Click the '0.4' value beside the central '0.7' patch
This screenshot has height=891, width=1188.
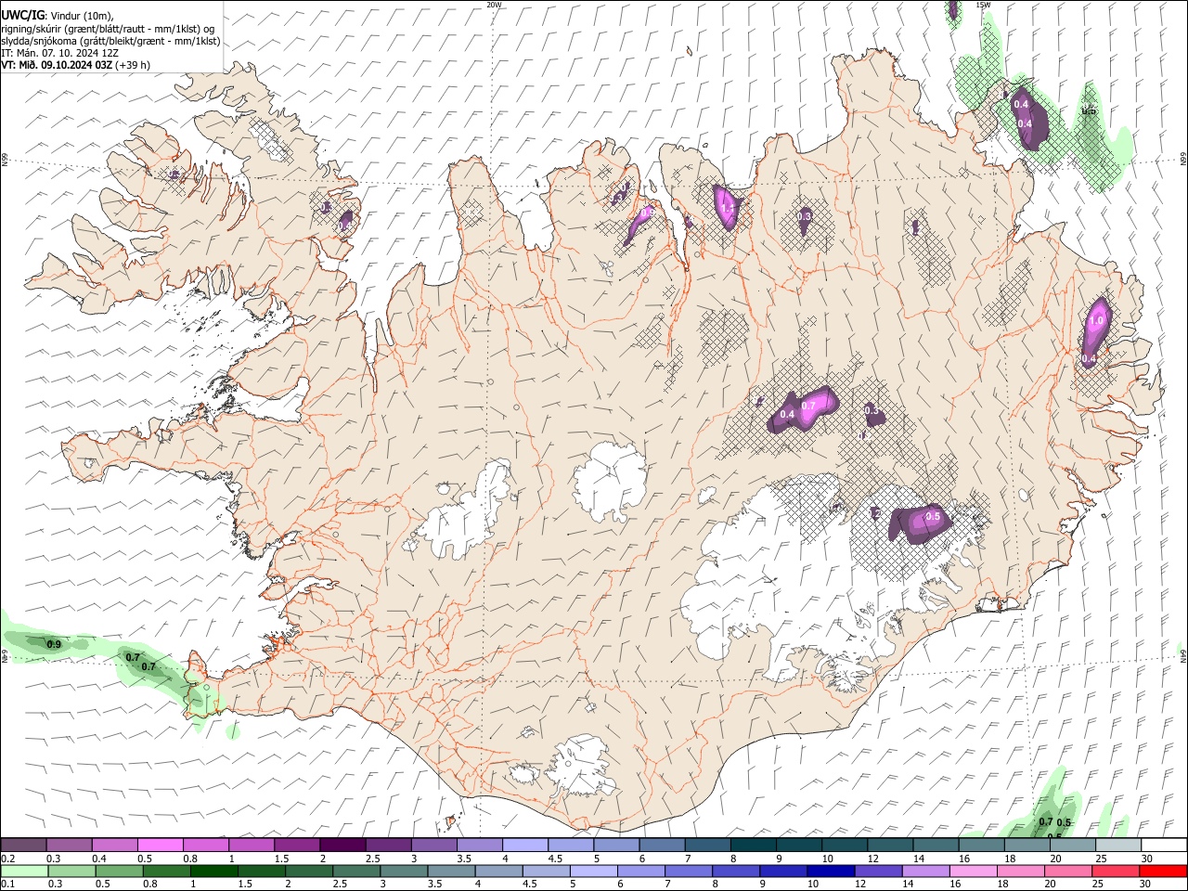tap(787, 414)
